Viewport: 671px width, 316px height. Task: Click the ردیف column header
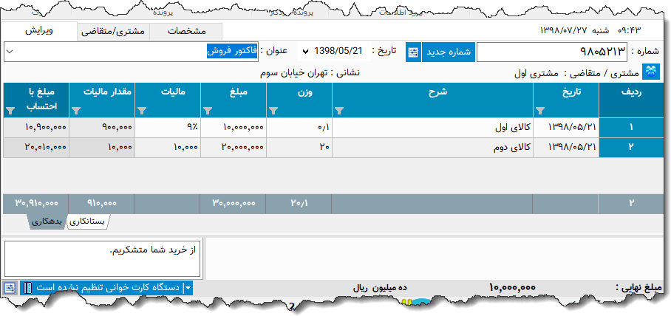(x=632, y=100)
